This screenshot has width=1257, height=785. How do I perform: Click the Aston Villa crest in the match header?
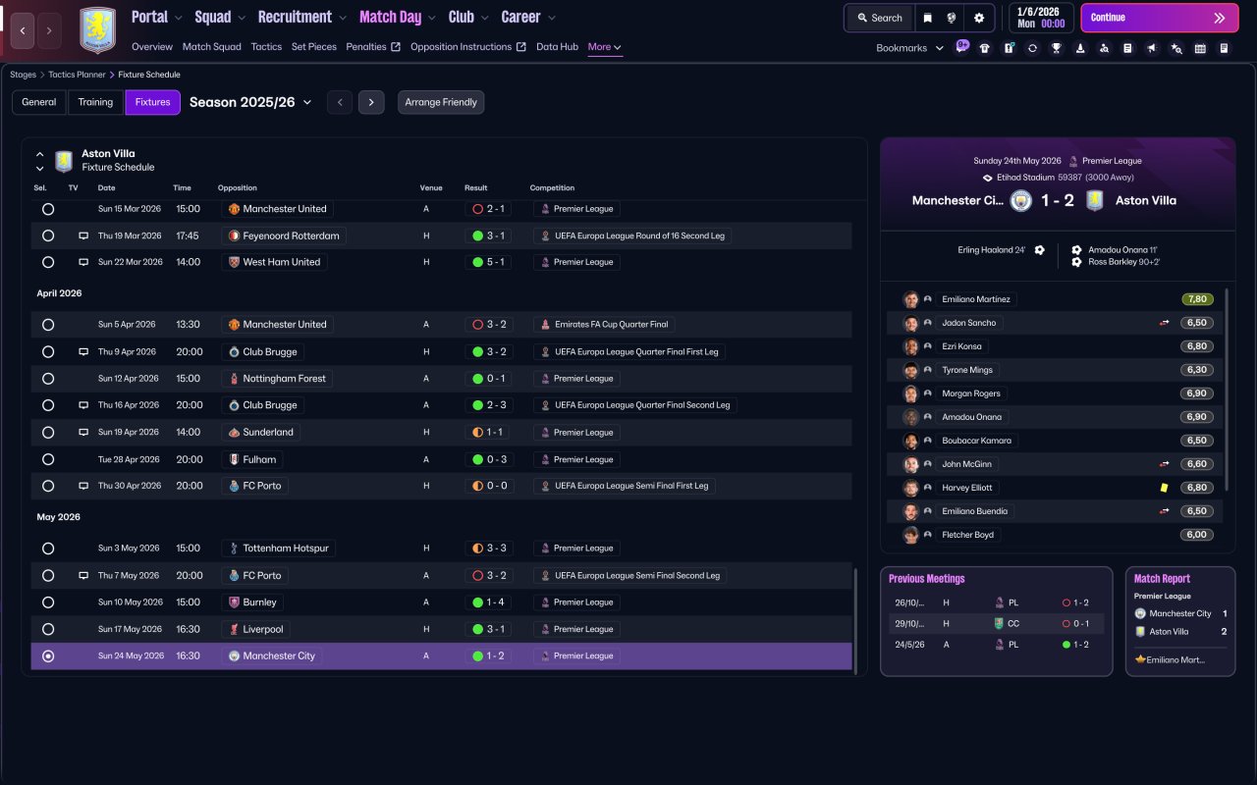pyautogui.click(x=1095, y=200)
